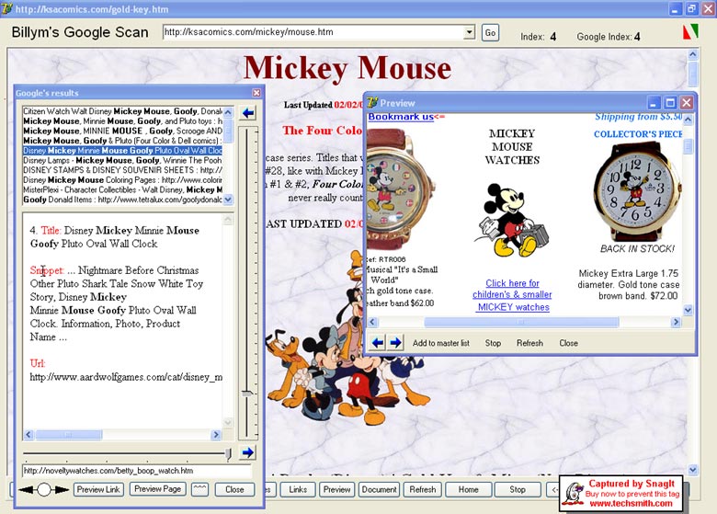Click the horizontal slider handle above URL field

[x=228, y=453]
